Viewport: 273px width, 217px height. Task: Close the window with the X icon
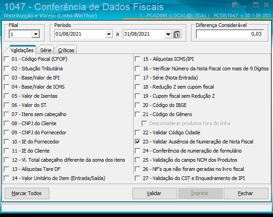(267, 5)
